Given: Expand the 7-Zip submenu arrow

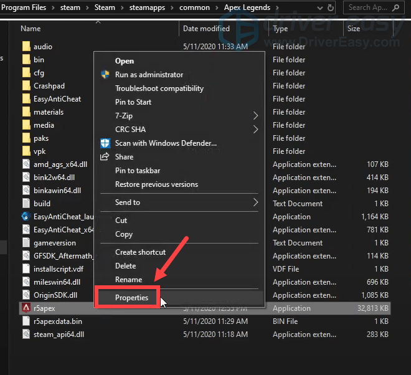Looking at the screenshot, I should tap(255, 116).
